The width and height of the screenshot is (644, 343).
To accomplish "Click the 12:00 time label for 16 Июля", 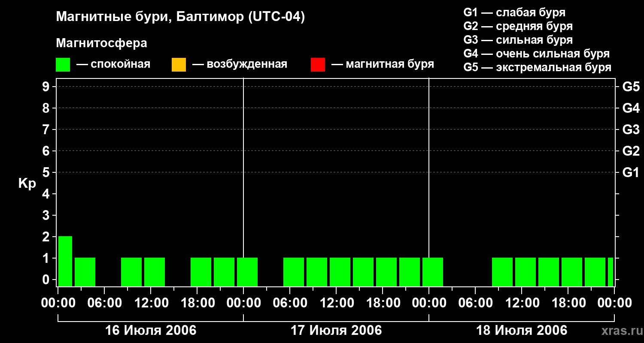I will coord(151,303).
